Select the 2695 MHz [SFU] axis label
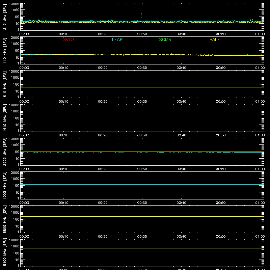Viewport: 270px width, 270px height. [4, 152]
